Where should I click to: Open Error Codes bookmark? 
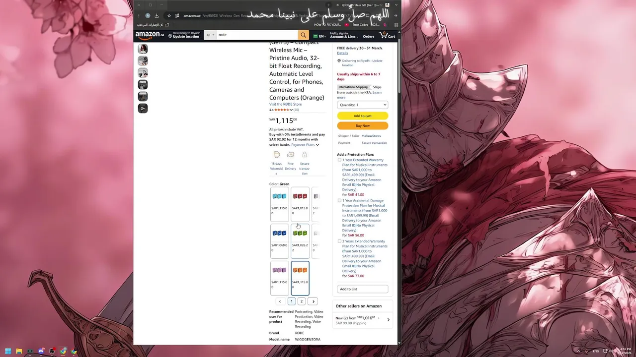click(366, 25)
